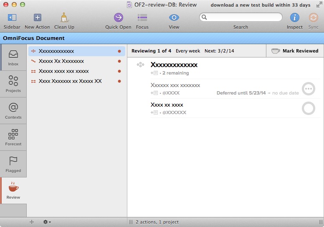Screen dimensions: 324x227
Task: Click the @XXXX context label
Action: [x=171, y=93]
